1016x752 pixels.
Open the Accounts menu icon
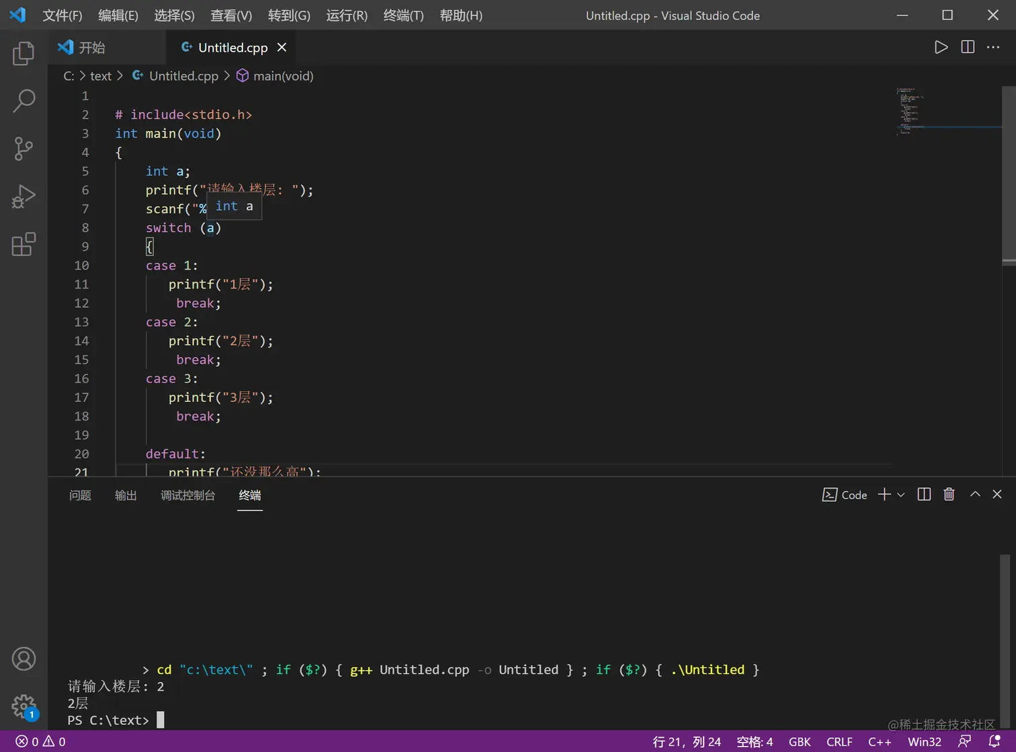(x=24, y=659)
